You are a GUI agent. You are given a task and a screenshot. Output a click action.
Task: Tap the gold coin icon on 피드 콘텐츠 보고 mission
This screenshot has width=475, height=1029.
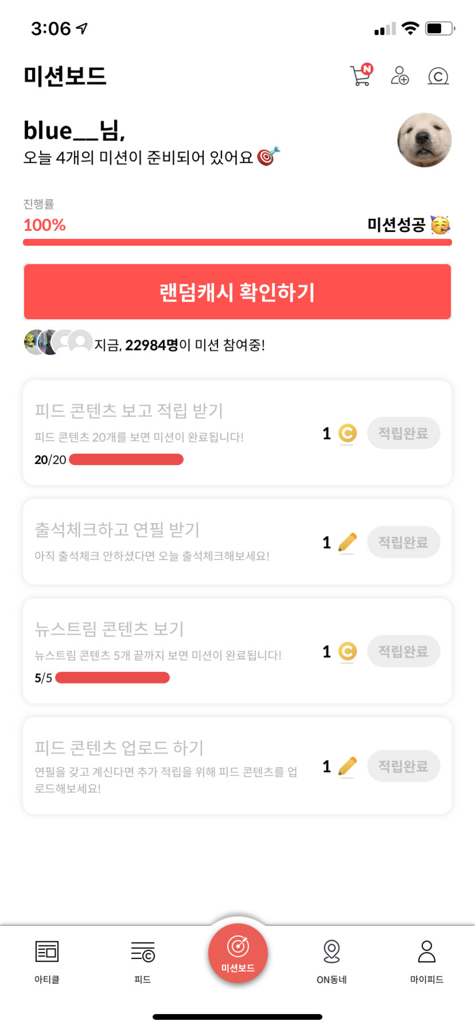click(347, 433)
